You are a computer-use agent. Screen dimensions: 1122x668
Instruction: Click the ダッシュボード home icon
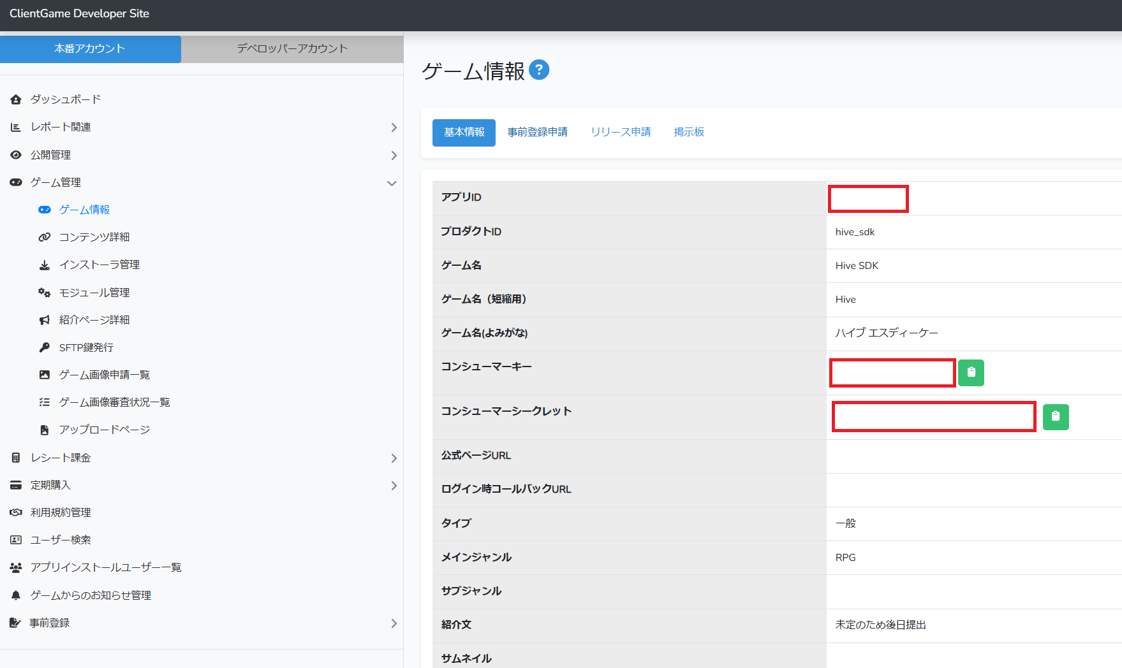point(16,99)
